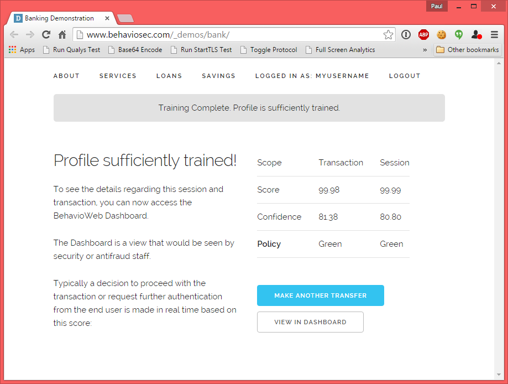Click the View in Dashboard button
This screenshot has height=384, width=508.
310,322
